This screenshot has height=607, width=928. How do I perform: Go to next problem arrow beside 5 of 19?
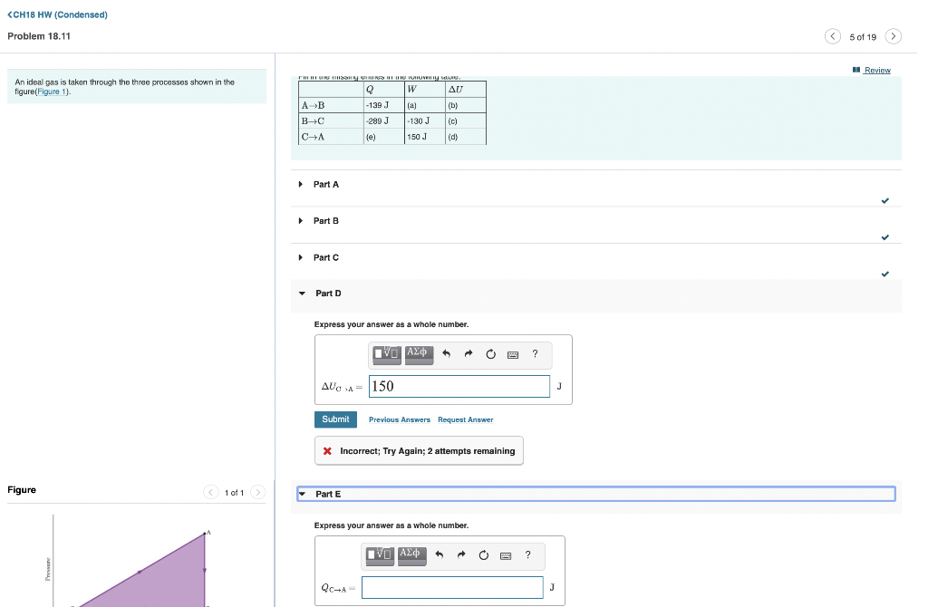point(893,36)
